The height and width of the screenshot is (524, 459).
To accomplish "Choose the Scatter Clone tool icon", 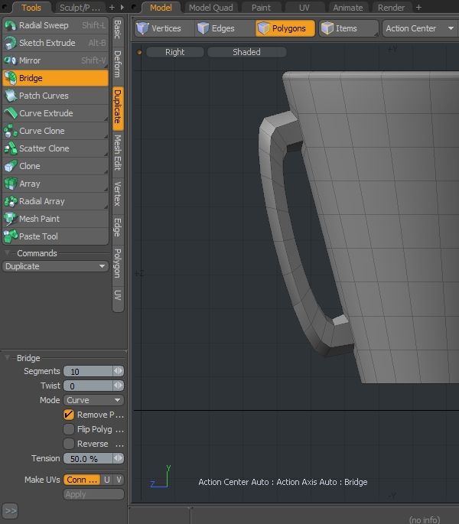I will [11, 148].
